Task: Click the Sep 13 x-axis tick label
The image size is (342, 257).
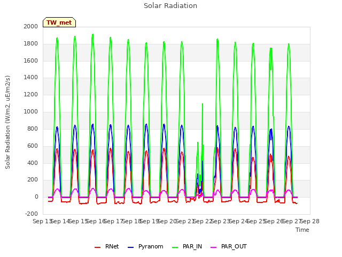Action: [42, 221]
